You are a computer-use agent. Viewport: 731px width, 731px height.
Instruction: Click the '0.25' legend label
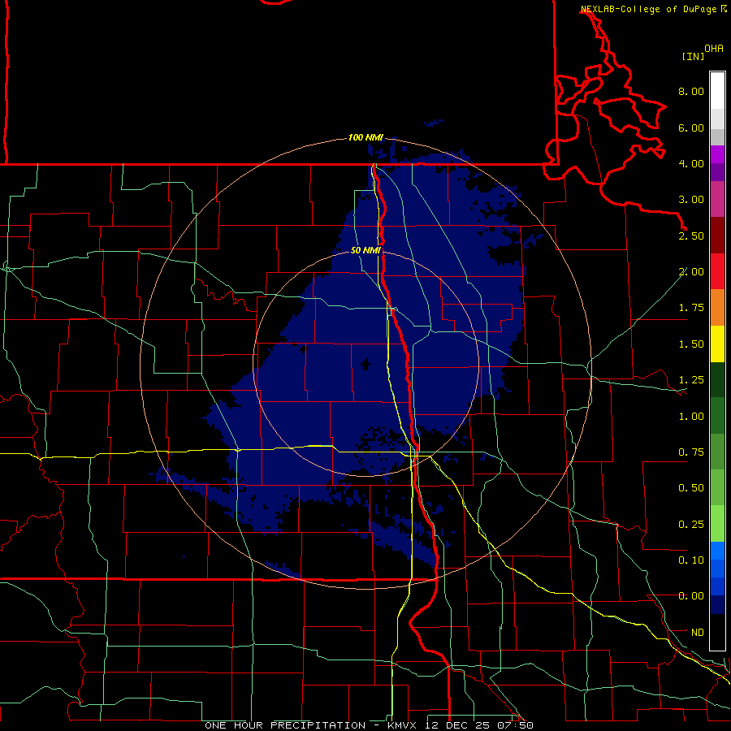pos(691,525)
